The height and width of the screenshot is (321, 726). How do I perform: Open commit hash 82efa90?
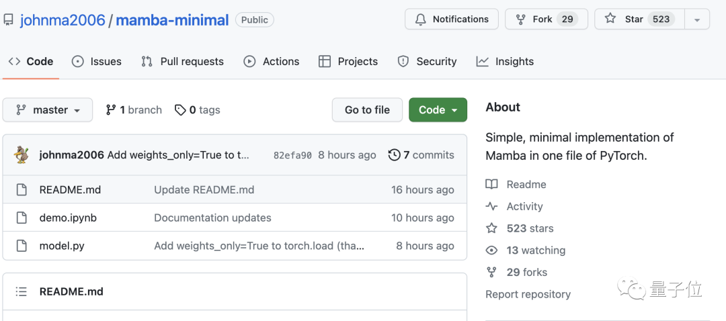[292, 155]
